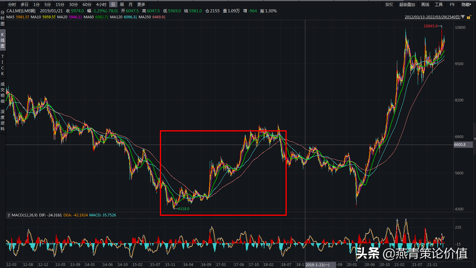Viewport: 476px width, 268px height.
Task: Click the MACD indicator help question mark
Action: click(9, 215)
